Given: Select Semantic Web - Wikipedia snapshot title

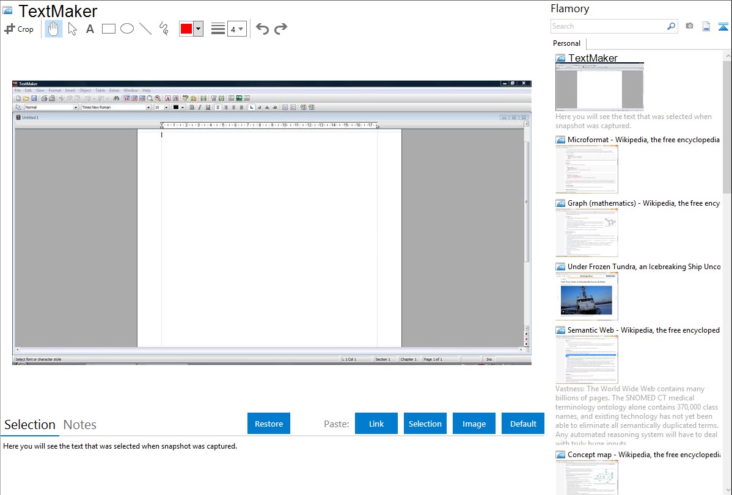Looking at the screenshot, I should pos(643,330).
